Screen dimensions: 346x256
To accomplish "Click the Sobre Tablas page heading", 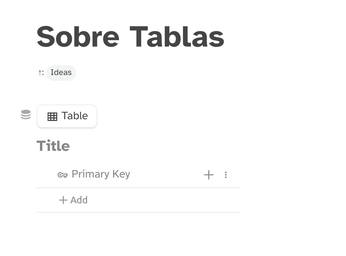I will 130,37.
